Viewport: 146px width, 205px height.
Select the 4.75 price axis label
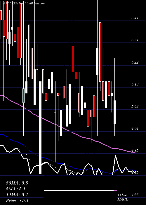(135, 172)
